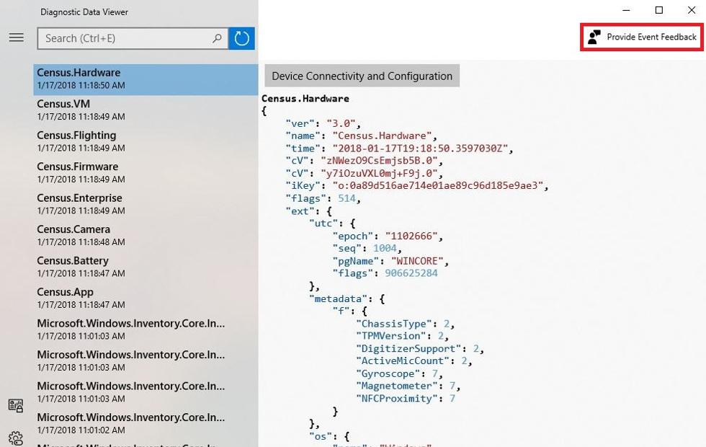706x447 pixels.
Task: Click the "NFCProximity": 7 line
Action: point(405,398)
